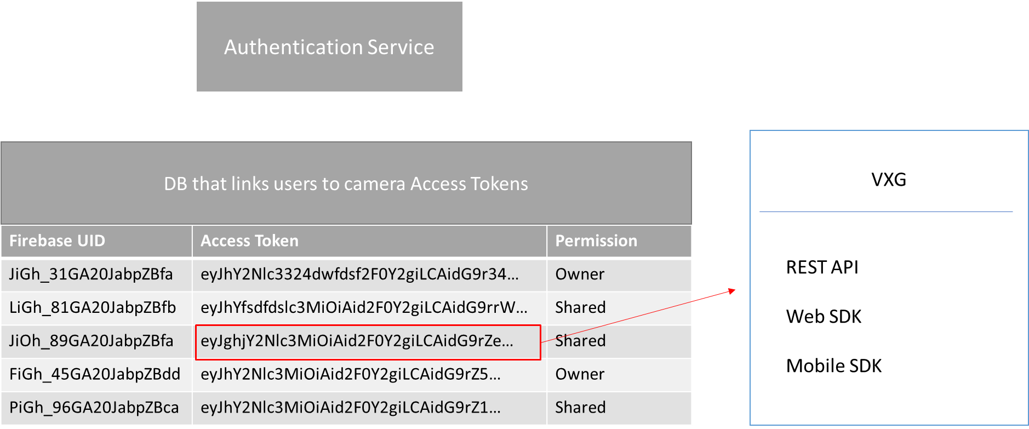
Task: Choose the Mobile SDK label
Action: tap(834, 366)
